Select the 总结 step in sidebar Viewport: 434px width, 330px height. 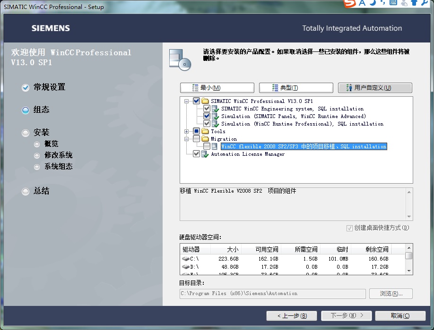(x=36, y=191)
